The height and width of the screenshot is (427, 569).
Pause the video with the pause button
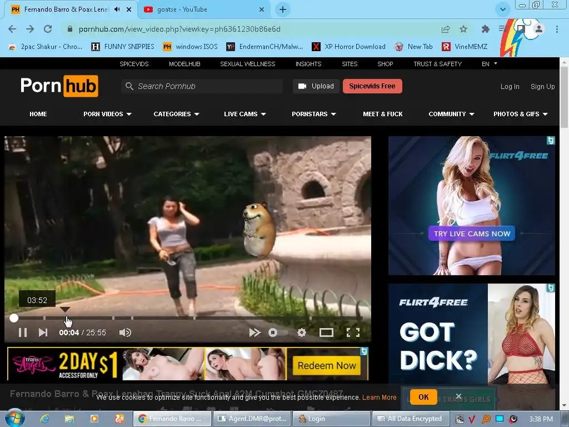tap(22, 332)
